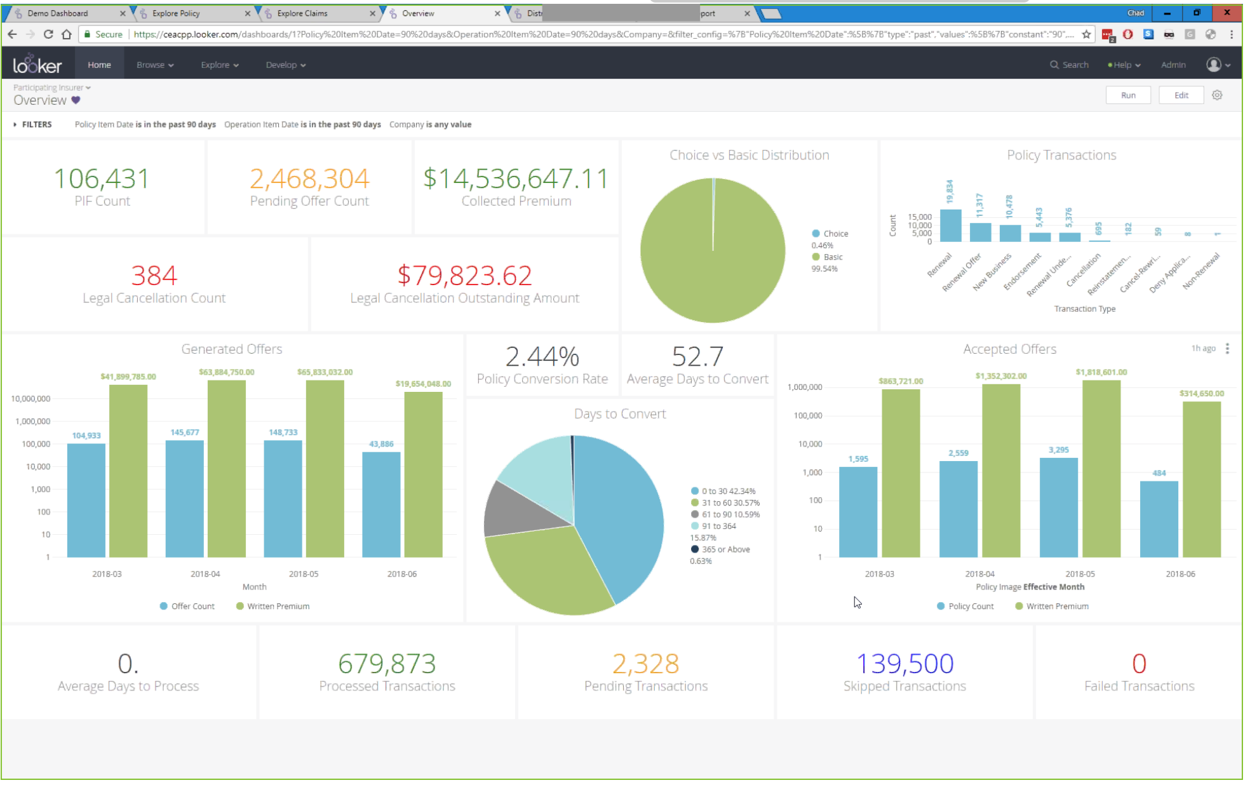The image size is (1250, 785).
Task: Open the Participating Insurer dropdown
Action: (52, 88)
